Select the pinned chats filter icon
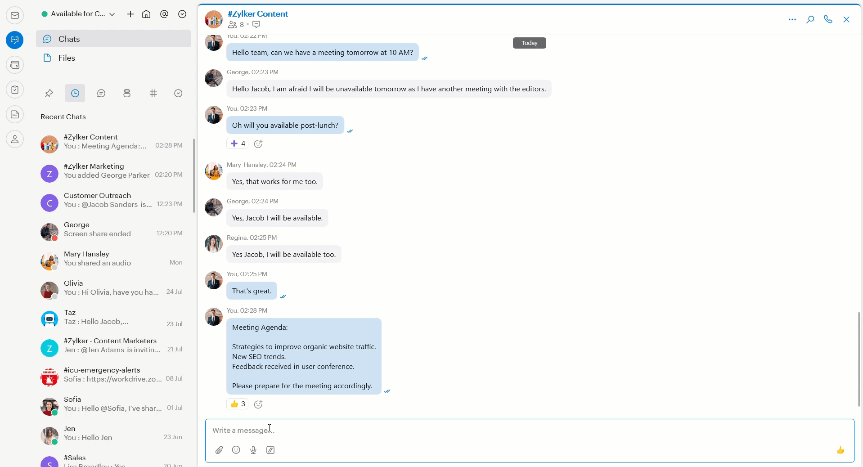 tap(49, 93)
